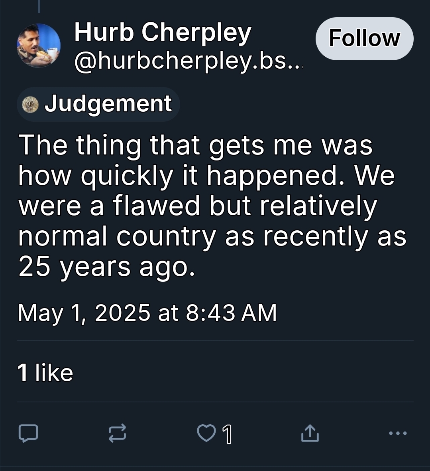
Task: Click the "normal country as recently as" line
Action: [212, 237]
